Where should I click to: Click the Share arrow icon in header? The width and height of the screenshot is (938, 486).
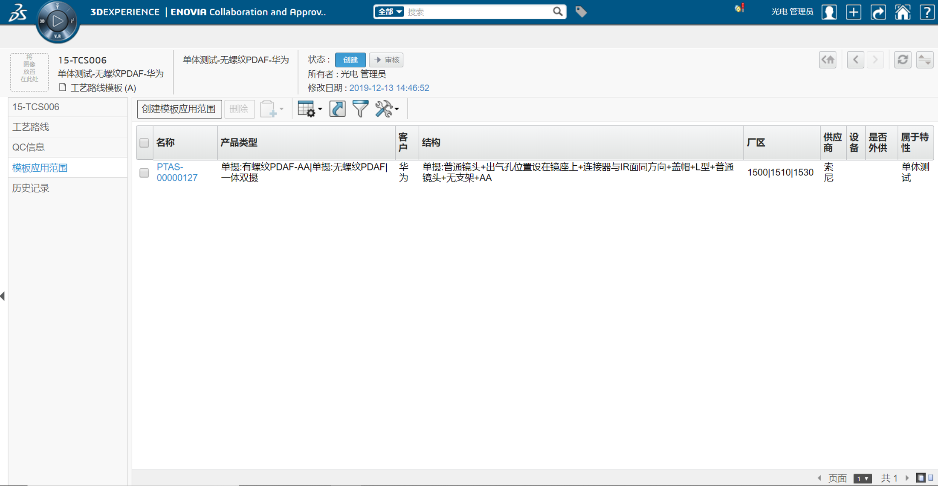878,12
